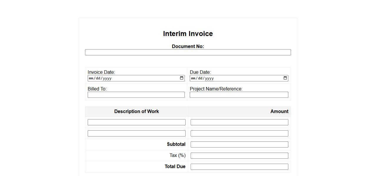Click the Project Name/Reference field

pos(239,95)
